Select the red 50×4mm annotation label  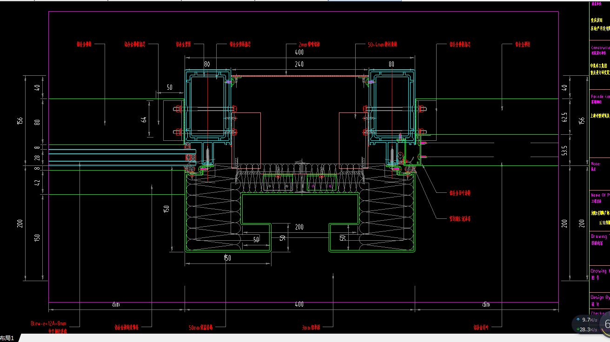(x=383, y=45)
